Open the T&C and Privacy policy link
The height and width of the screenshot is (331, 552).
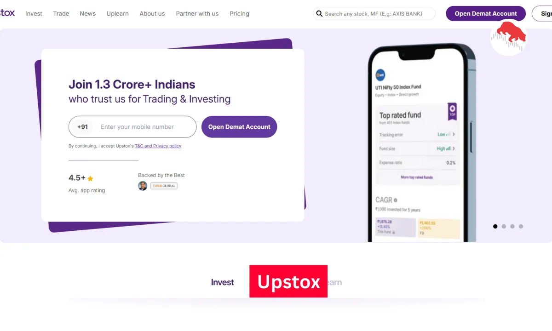[x=158, y=146]
